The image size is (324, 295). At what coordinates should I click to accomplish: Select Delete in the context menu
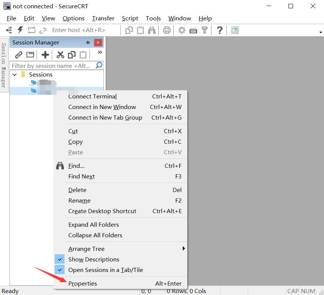point(121,190)
